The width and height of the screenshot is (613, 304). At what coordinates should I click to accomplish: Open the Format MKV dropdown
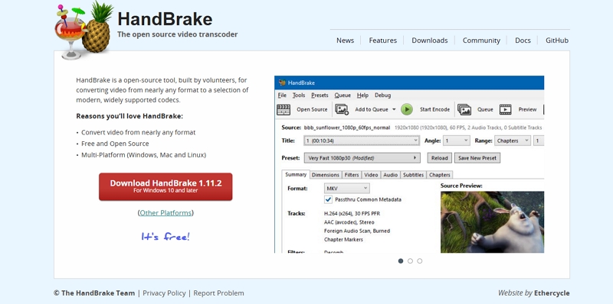pos(347,188)
